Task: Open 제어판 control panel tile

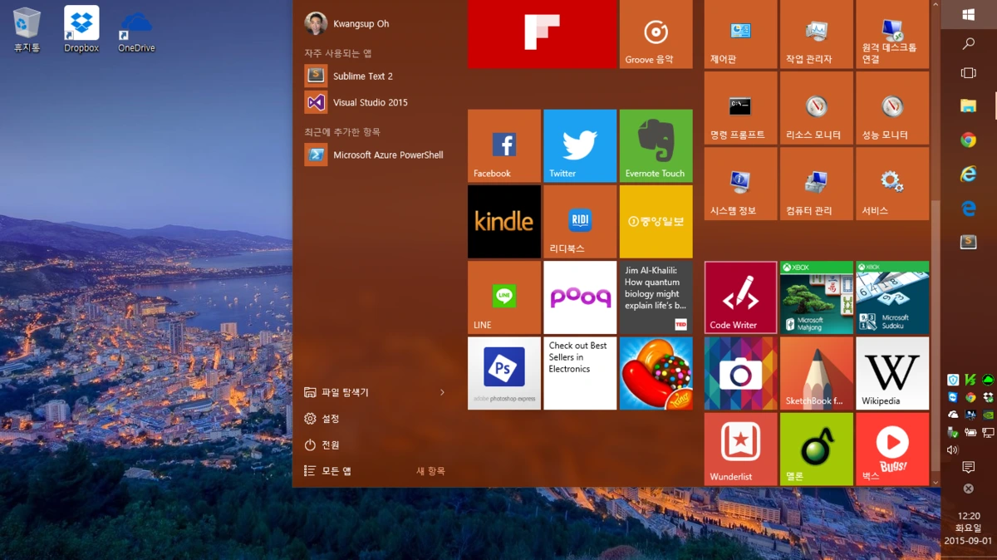Action: click(x=741, y=34)
